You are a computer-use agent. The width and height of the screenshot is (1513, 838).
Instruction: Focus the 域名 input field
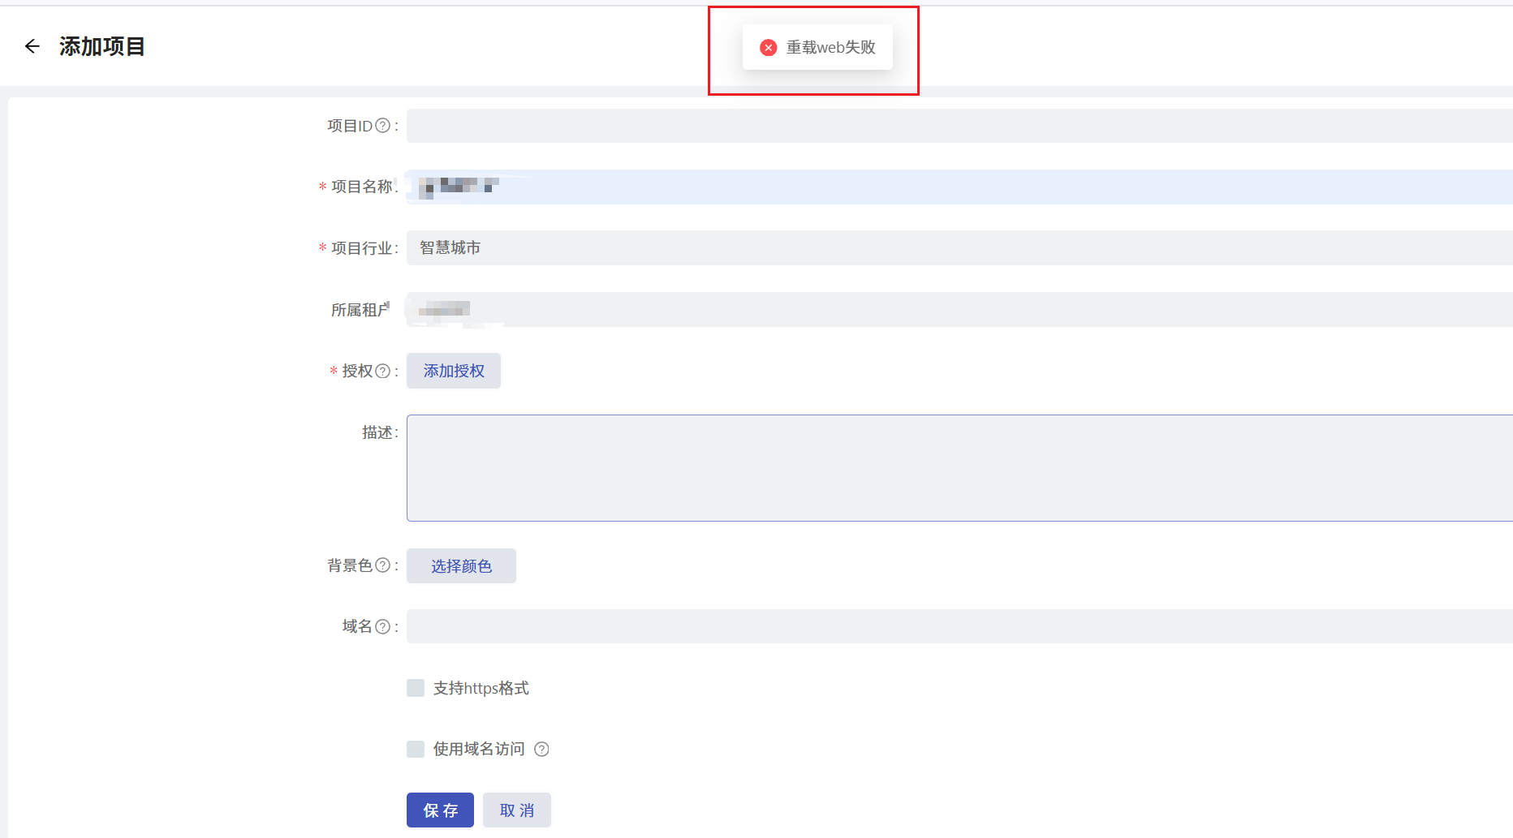959,626
